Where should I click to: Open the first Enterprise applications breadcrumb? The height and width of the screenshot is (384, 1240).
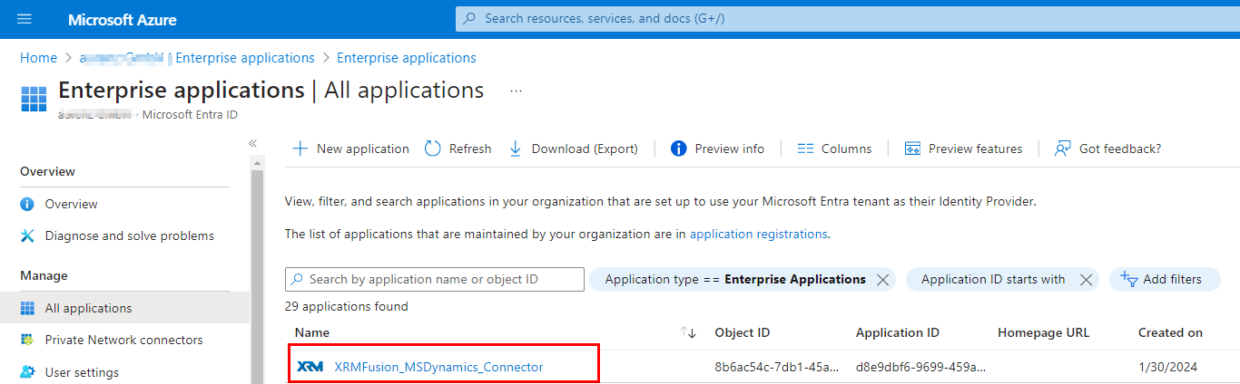click(x=244, y=58)
